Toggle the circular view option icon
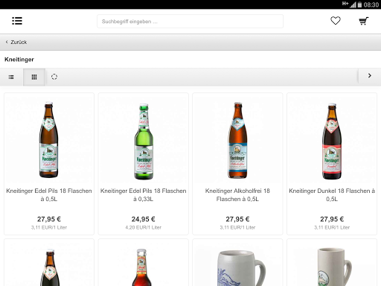This screenshot has width=381, height=286. pyautogui.click(x=54, y=77)
